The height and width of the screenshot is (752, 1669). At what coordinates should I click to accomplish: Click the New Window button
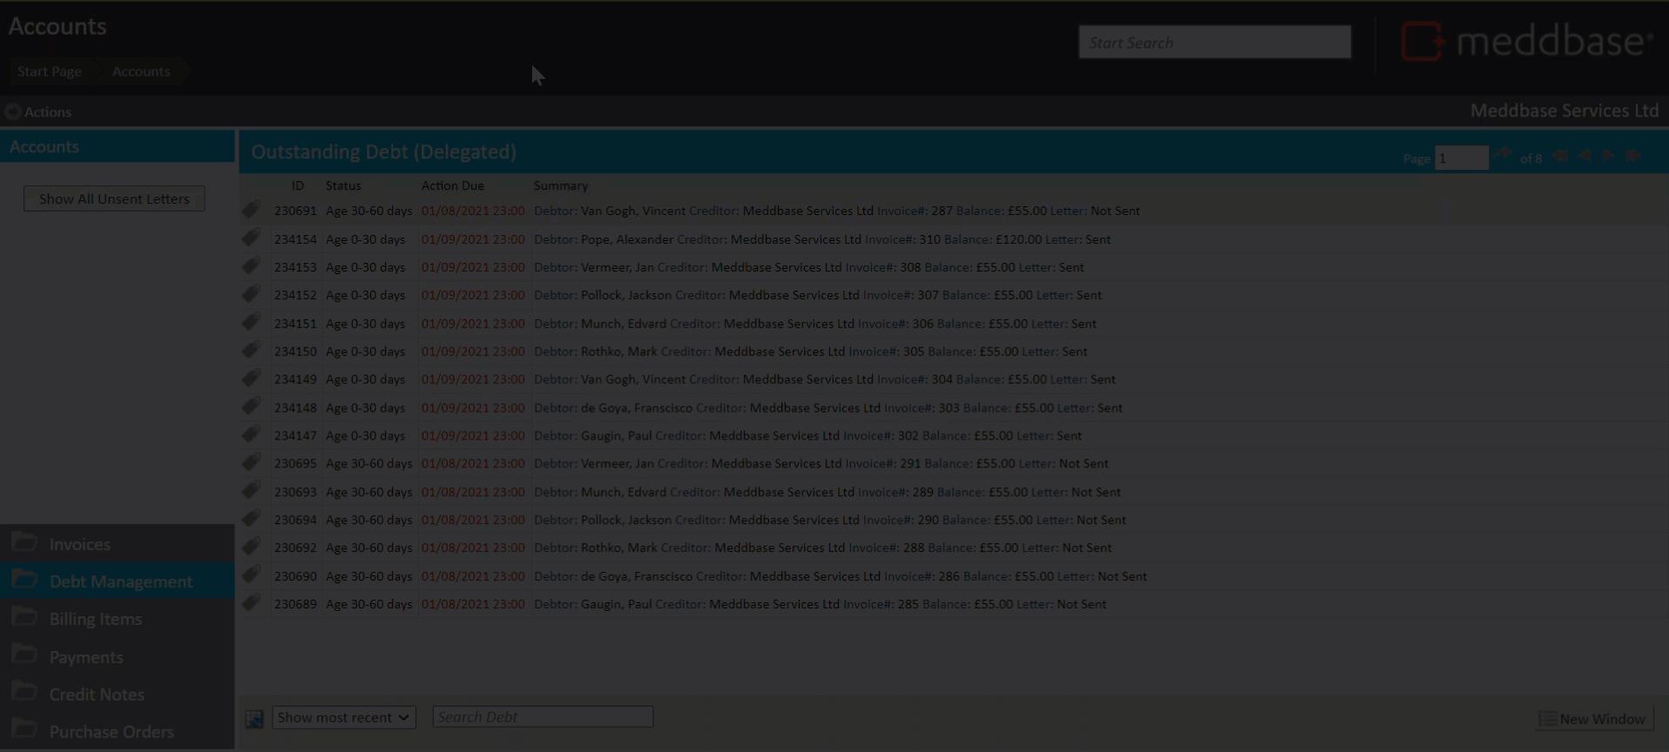pos(1592,719)
